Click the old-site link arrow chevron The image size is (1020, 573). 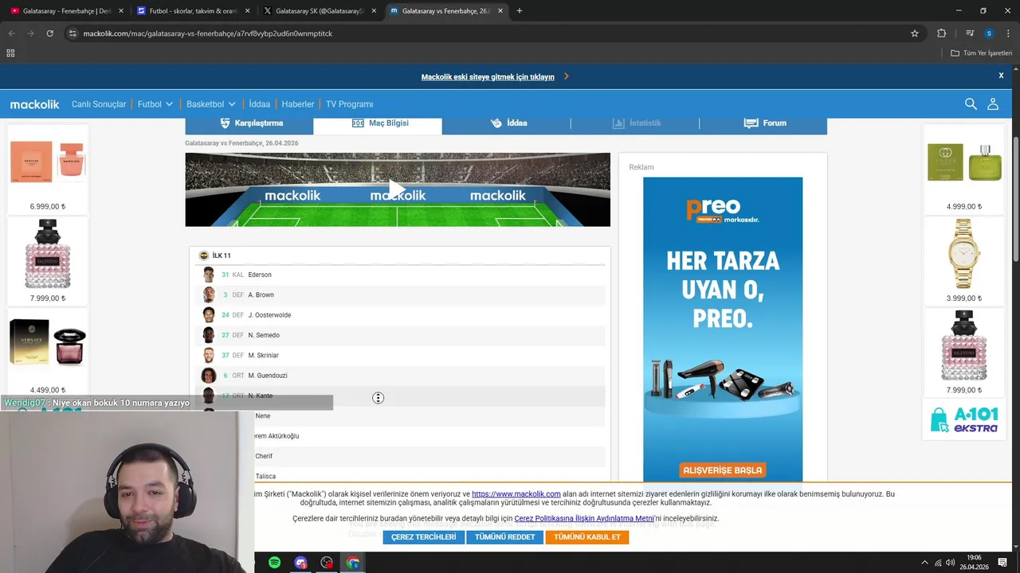pyautogui.click(x=566, y=76)
